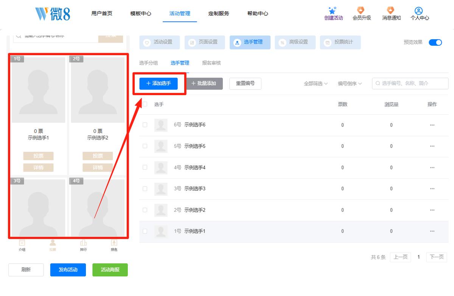Focus the 选手编号、名称、简介 search field

coord(410,83)
